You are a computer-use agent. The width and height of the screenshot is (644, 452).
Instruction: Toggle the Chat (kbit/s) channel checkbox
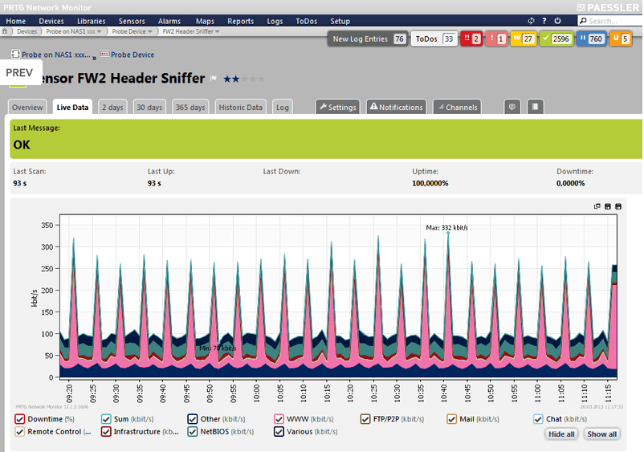(x=538, y=419)
